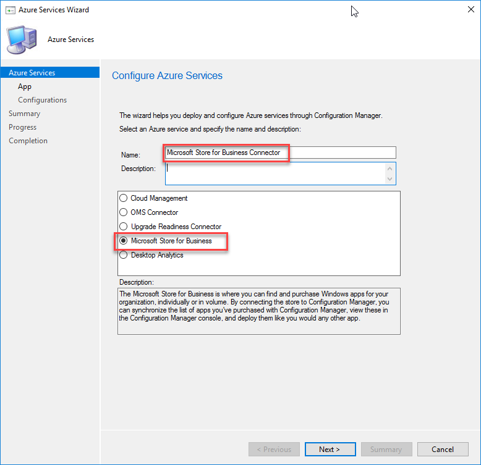Image resolution: width=481 pixels, height=465 pixels.
Task: Select Microsoft Store for Business option
Action: click(x=123, y=241)
